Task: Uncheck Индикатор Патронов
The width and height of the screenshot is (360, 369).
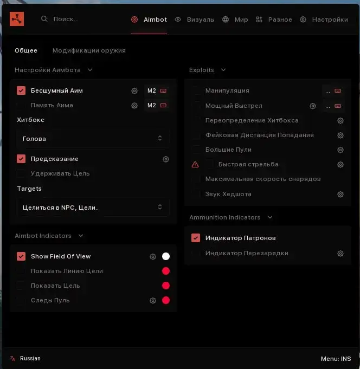Action: coord(196,238)
